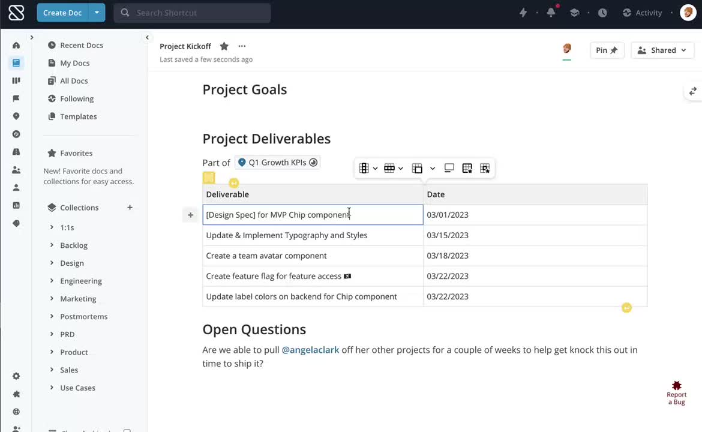Click the save table as template icon
This screenshot has height=432, width=702.
(x=467, y=168)
